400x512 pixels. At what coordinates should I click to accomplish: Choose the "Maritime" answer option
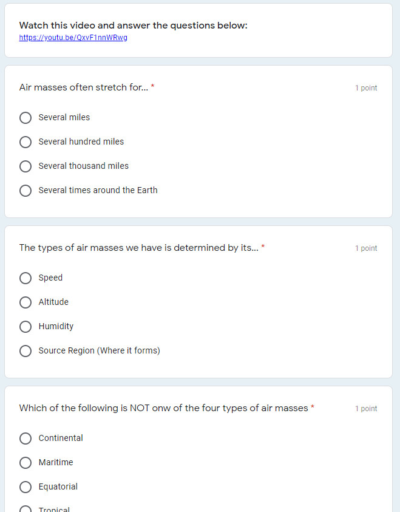coord(25,462)
